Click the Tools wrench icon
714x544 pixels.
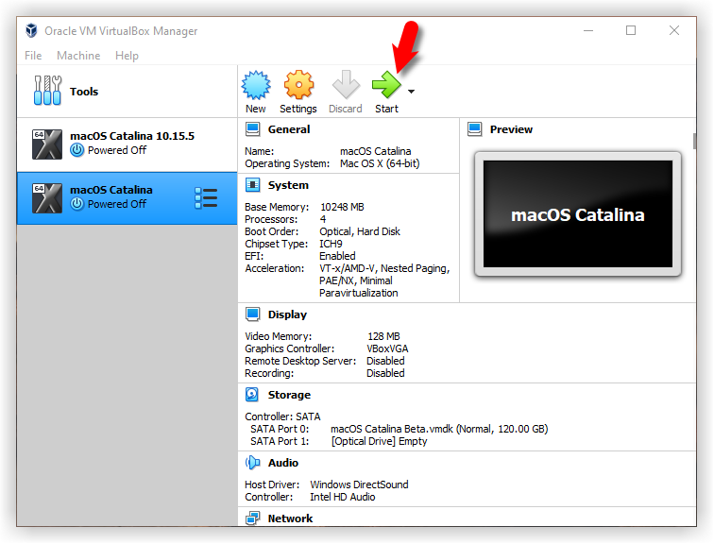click(x=47, y=92)
